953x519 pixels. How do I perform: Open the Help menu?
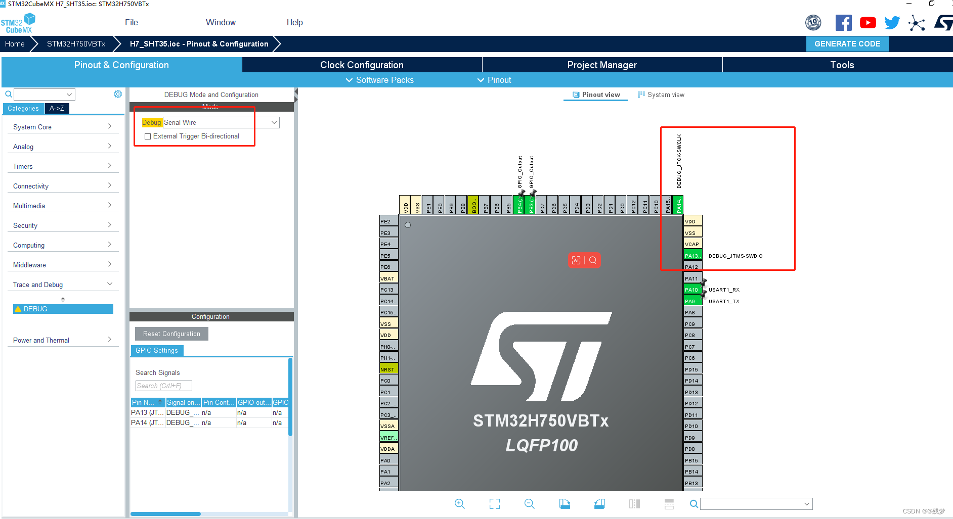[x=294, y=22]
